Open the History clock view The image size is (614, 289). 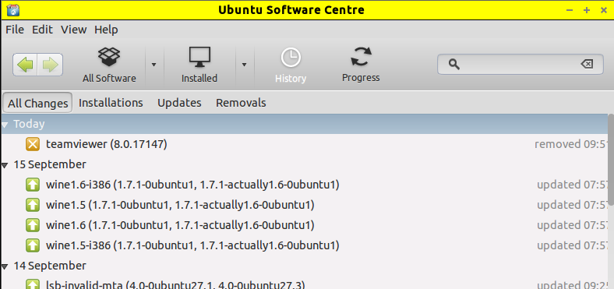[x=290, y=65]
